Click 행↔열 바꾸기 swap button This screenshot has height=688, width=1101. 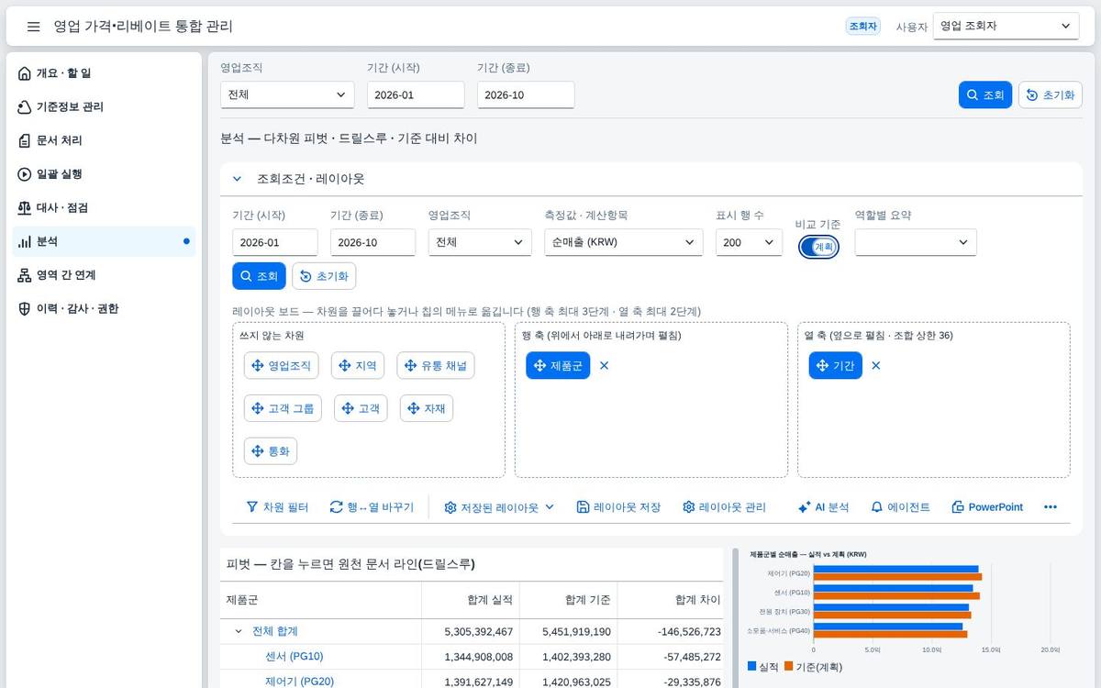372,507
